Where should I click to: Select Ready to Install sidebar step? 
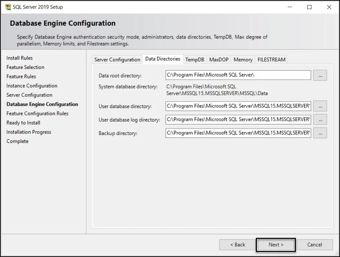point(23,123)
